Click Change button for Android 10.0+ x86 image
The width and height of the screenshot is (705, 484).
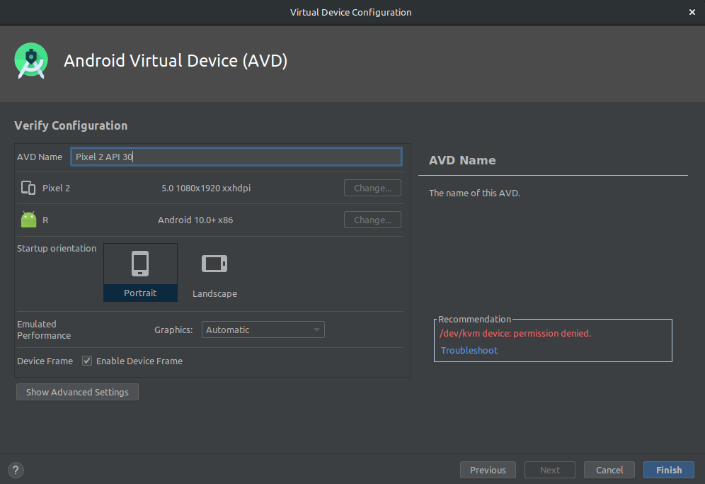[x=372, y=220]
